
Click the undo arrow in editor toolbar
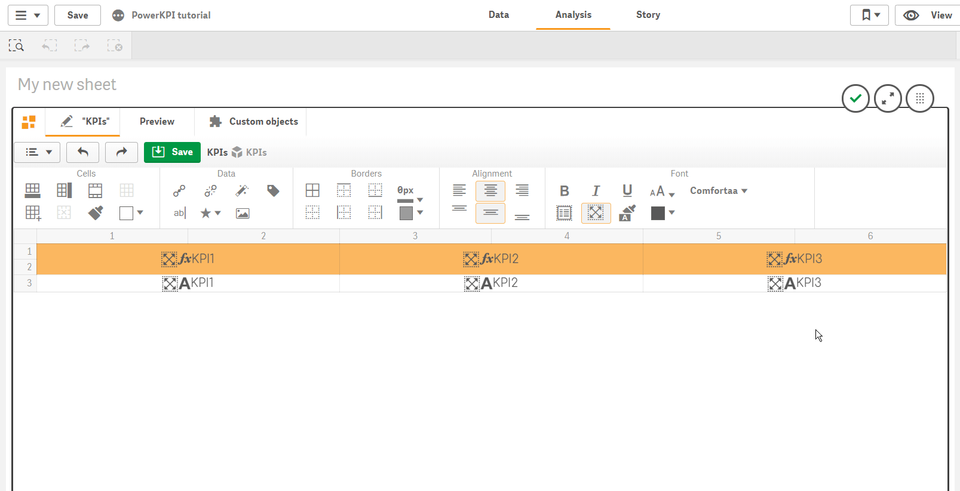click(83, 152)
